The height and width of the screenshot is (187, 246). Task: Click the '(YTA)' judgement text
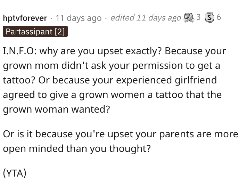(x=15, y=173)
